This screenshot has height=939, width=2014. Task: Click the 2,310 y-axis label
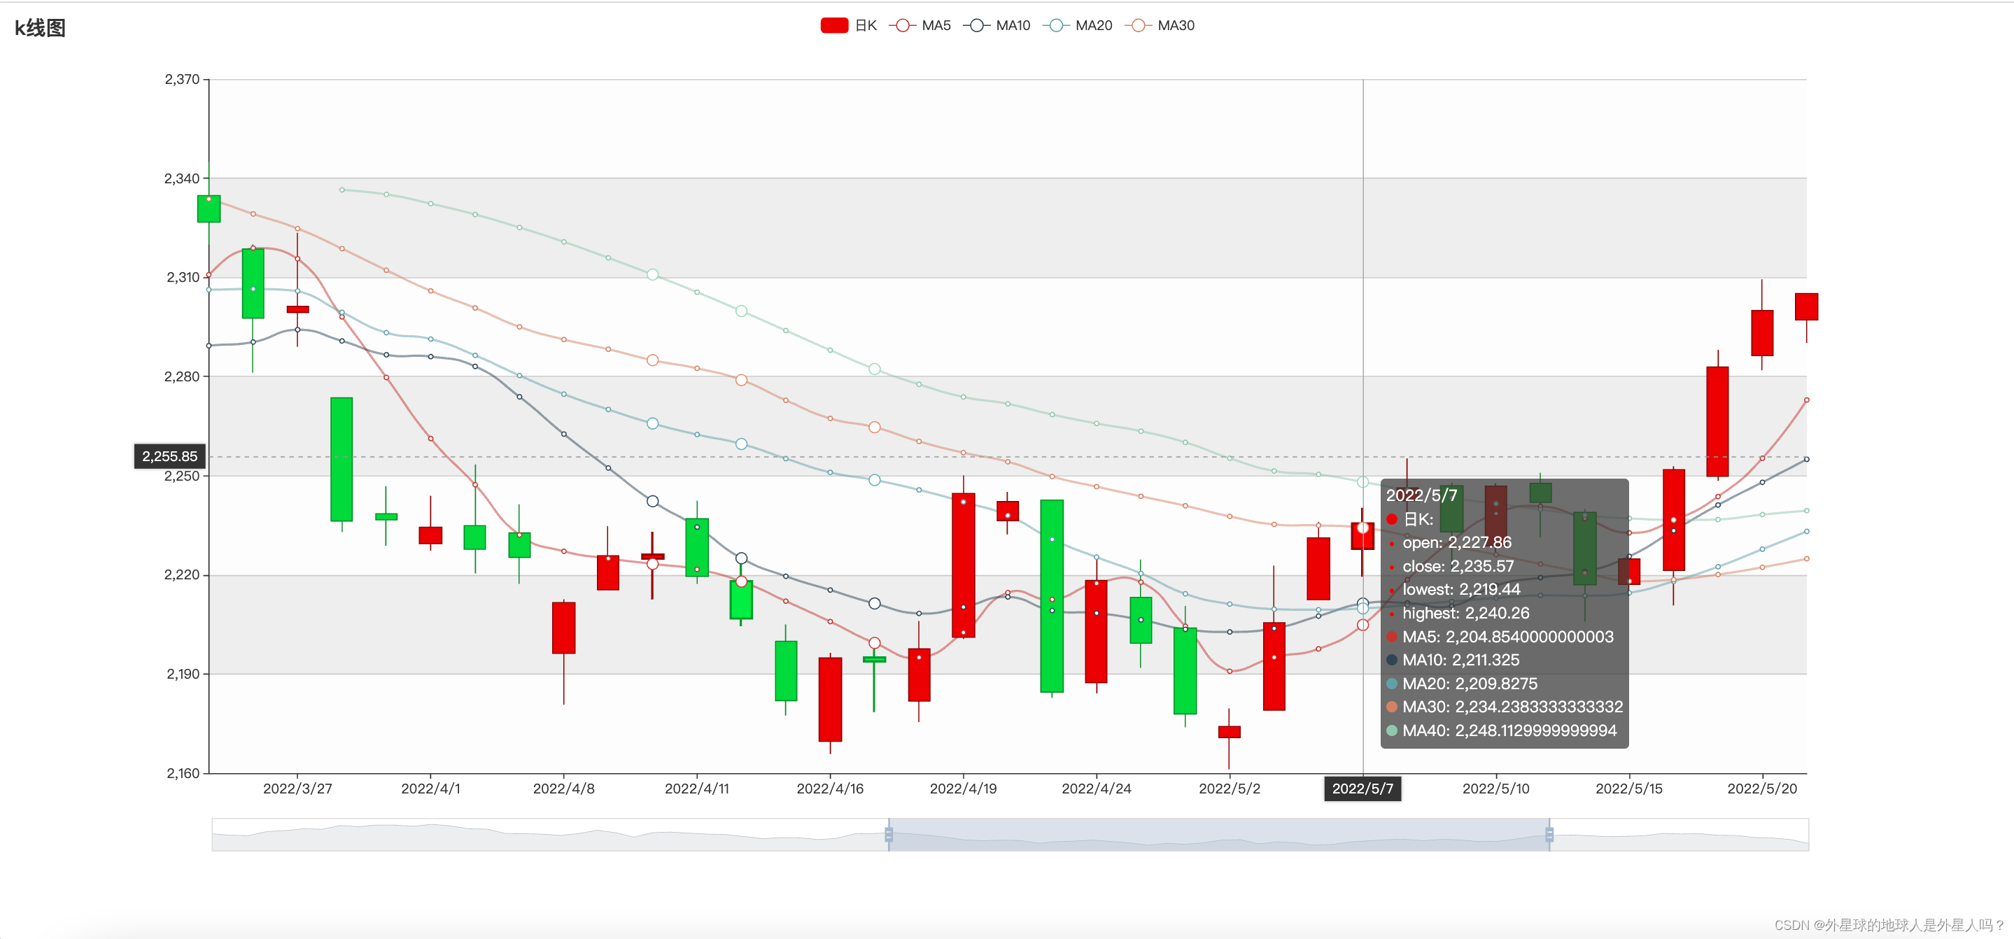tap(183, 278)
